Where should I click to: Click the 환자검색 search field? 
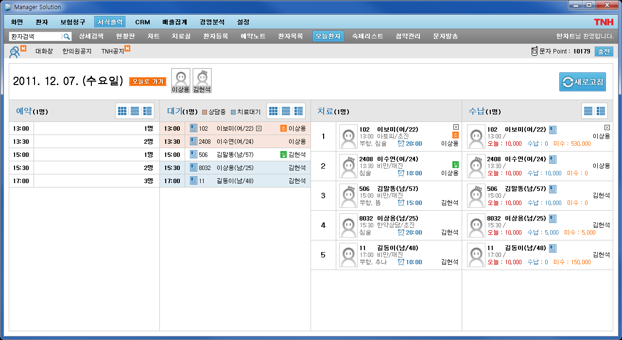pyautogui.click(x=35, y=36)
